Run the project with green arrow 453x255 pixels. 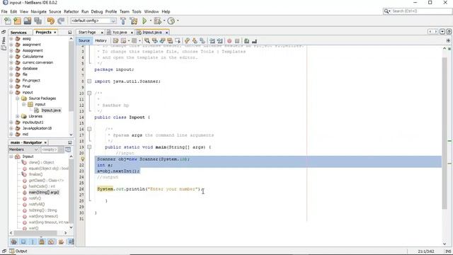pyautogui.click(x=144, y=21)
